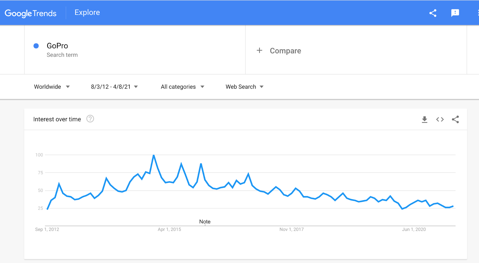
Task: Click the Explore header label
Action: tap(87, 13)
